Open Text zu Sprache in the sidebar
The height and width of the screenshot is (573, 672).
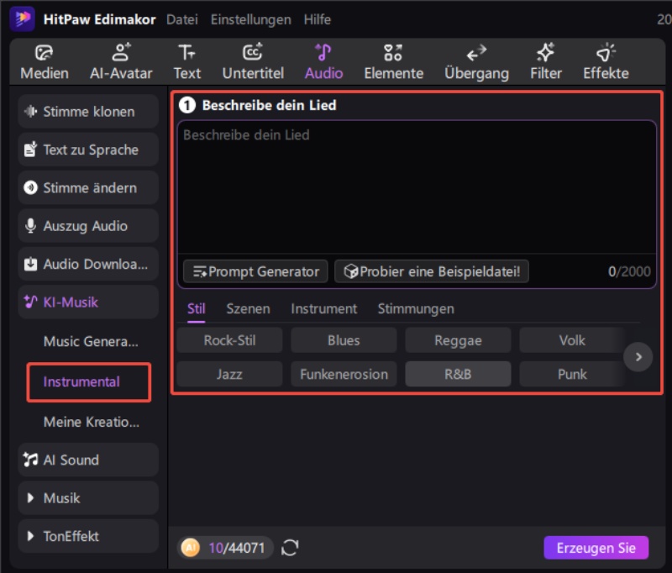point(88,150)
